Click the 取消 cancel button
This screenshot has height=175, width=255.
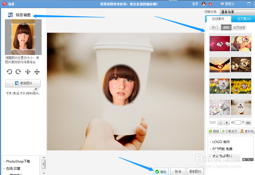click(178, 171)
